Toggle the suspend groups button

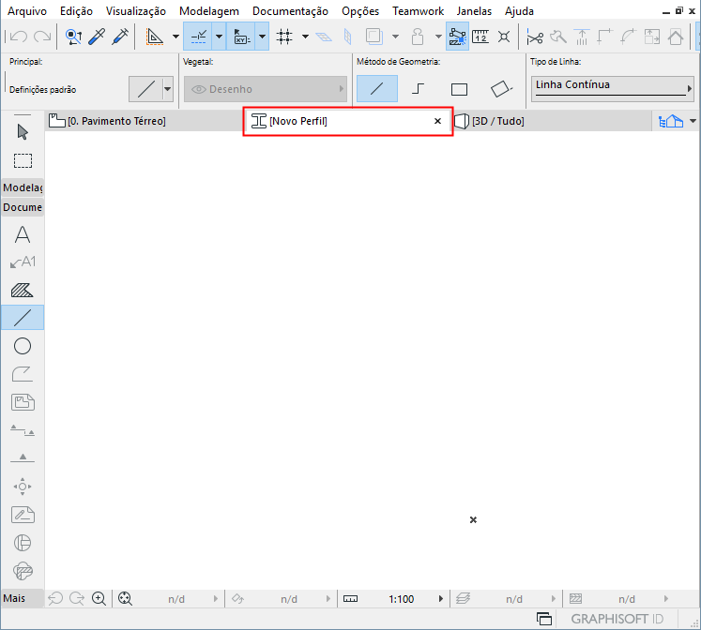(x=457, y=37)
